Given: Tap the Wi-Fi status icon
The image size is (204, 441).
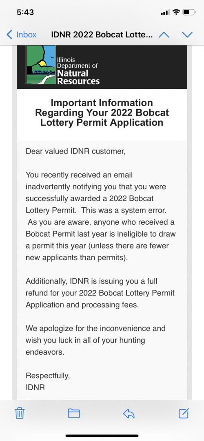Looking at the screenshot, I should point(176,12).
